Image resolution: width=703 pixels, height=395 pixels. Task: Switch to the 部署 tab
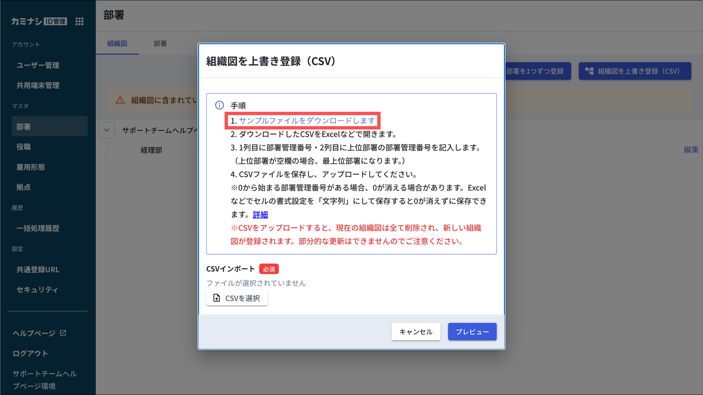pos(160,44)
